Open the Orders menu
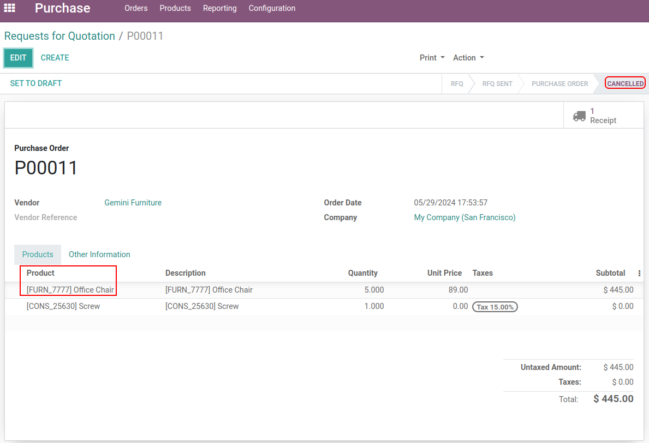The image size is (649, 443). (x=136, y=8)
